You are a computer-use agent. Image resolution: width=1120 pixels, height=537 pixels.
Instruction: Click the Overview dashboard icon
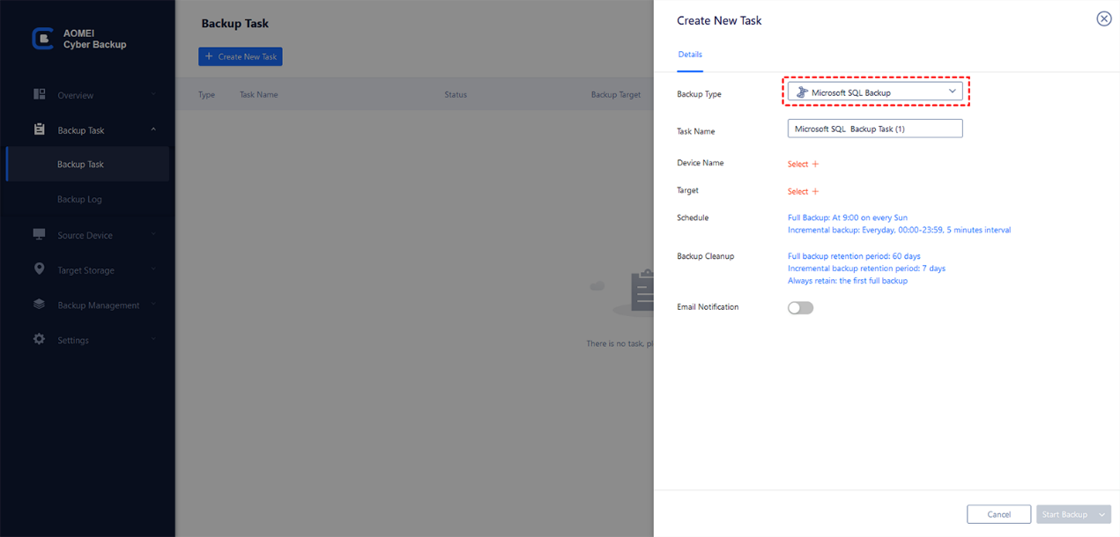pyautogui.click(x=40, y=94)
